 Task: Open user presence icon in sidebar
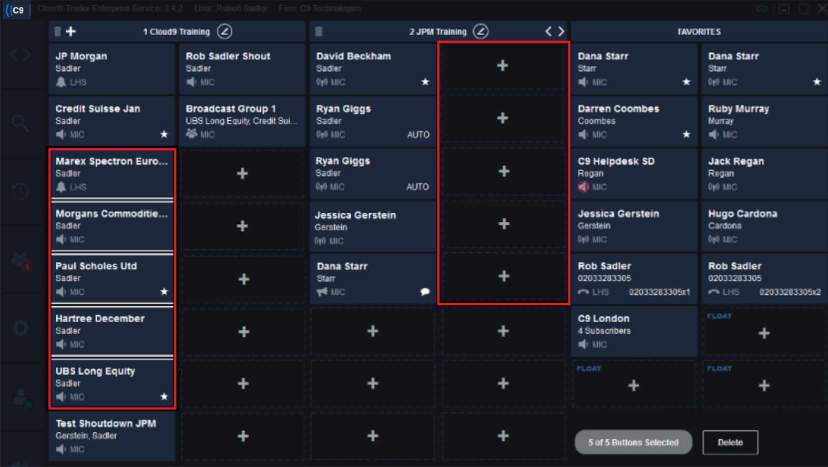coord(22,397)
